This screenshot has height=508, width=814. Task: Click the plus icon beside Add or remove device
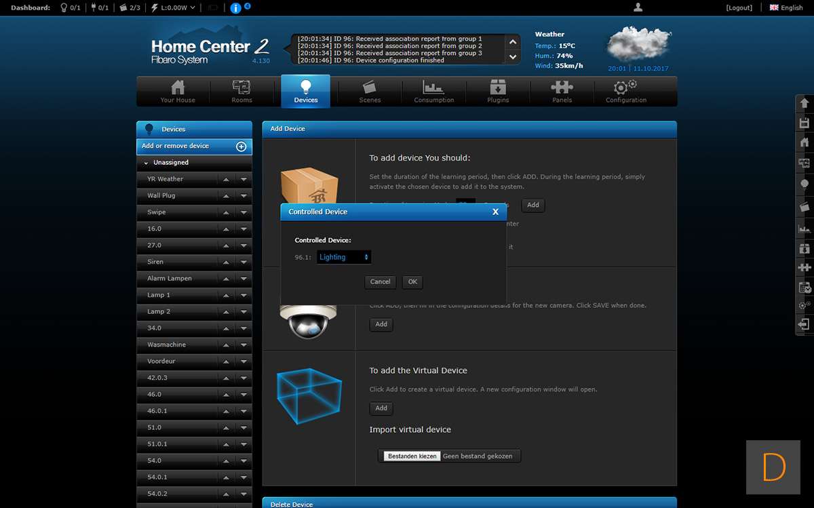(x=241, y=146)
